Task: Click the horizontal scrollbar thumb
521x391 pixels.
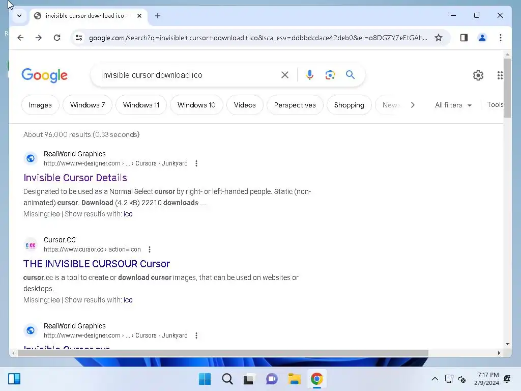Action: click(223, 353)
